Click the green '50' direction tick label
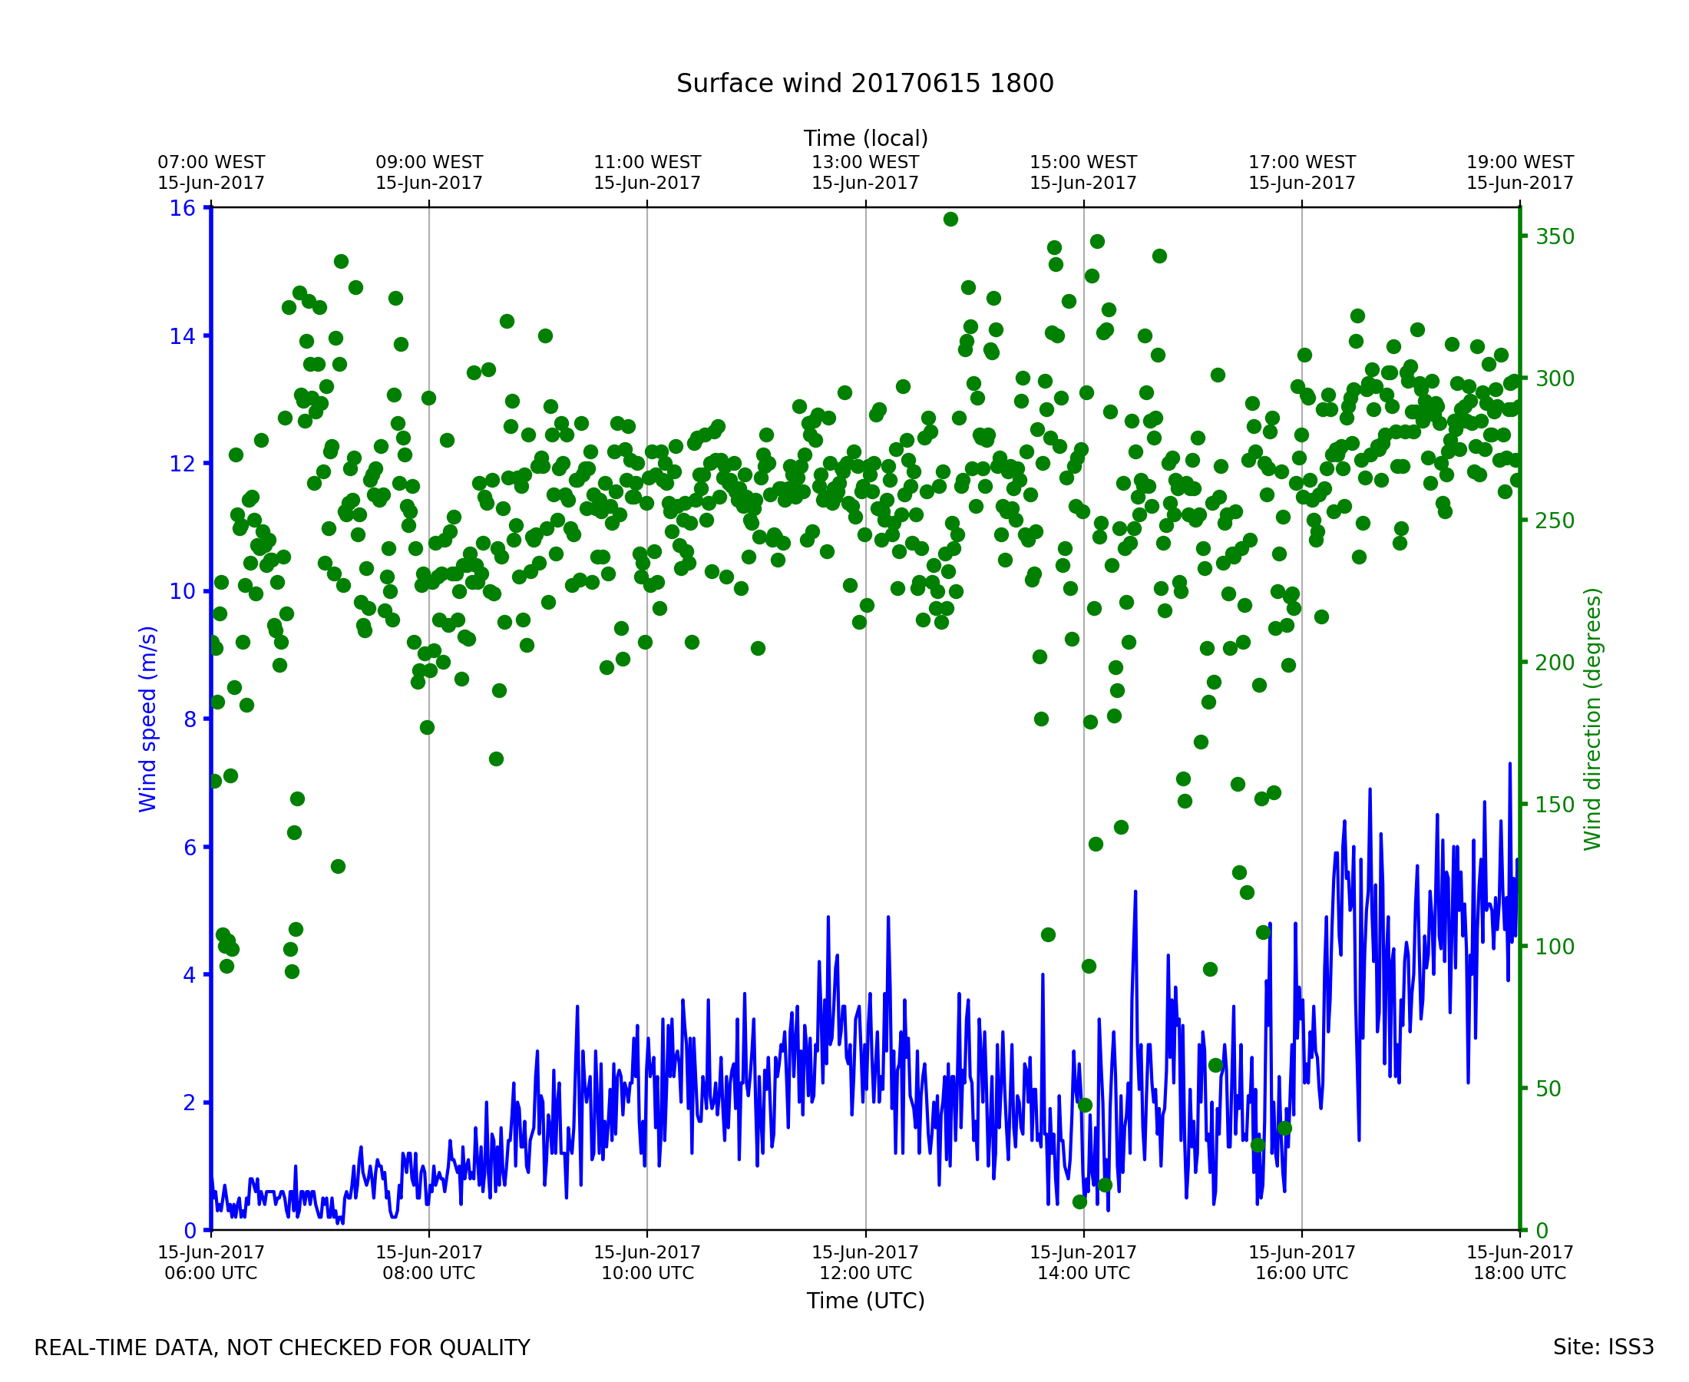Screen dimensions: 1689x1382 (1548, 1089)
